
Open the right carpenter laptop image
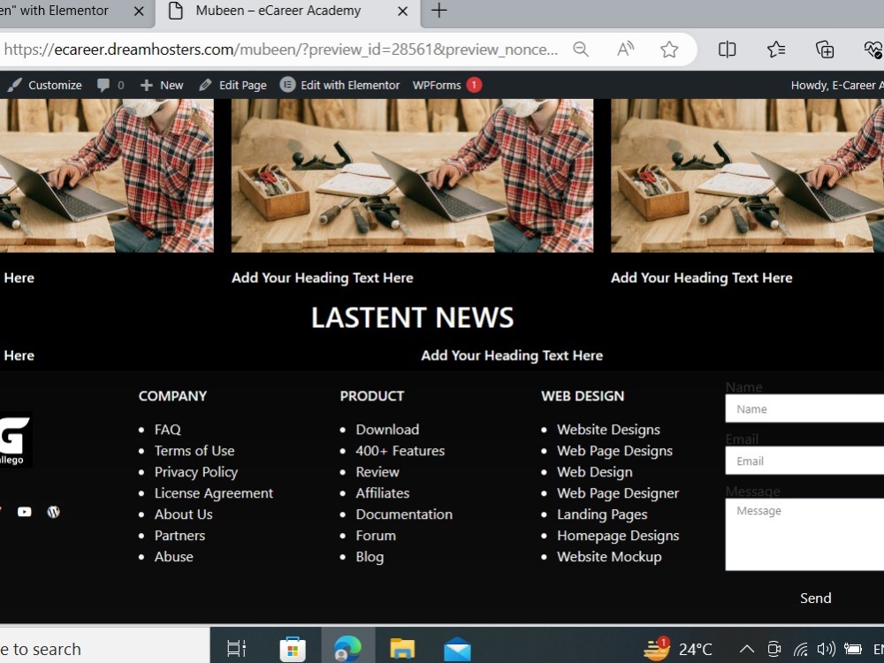click(747, 175)
